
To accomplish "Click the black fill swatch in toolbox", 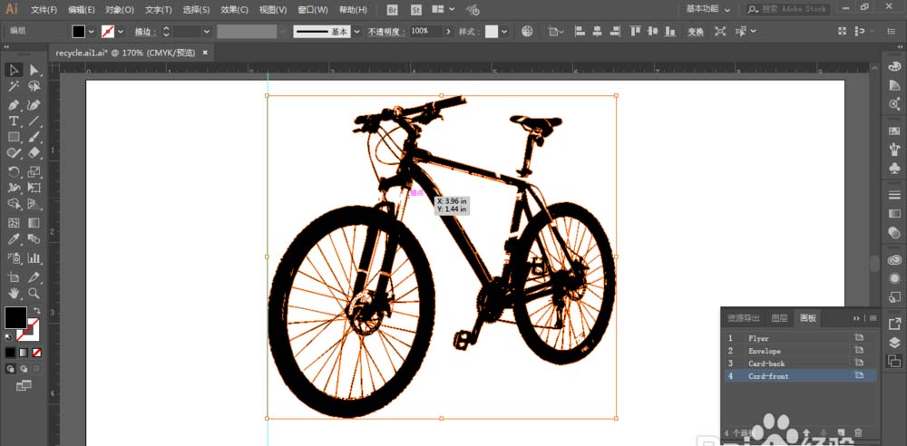I will point(15,318).
